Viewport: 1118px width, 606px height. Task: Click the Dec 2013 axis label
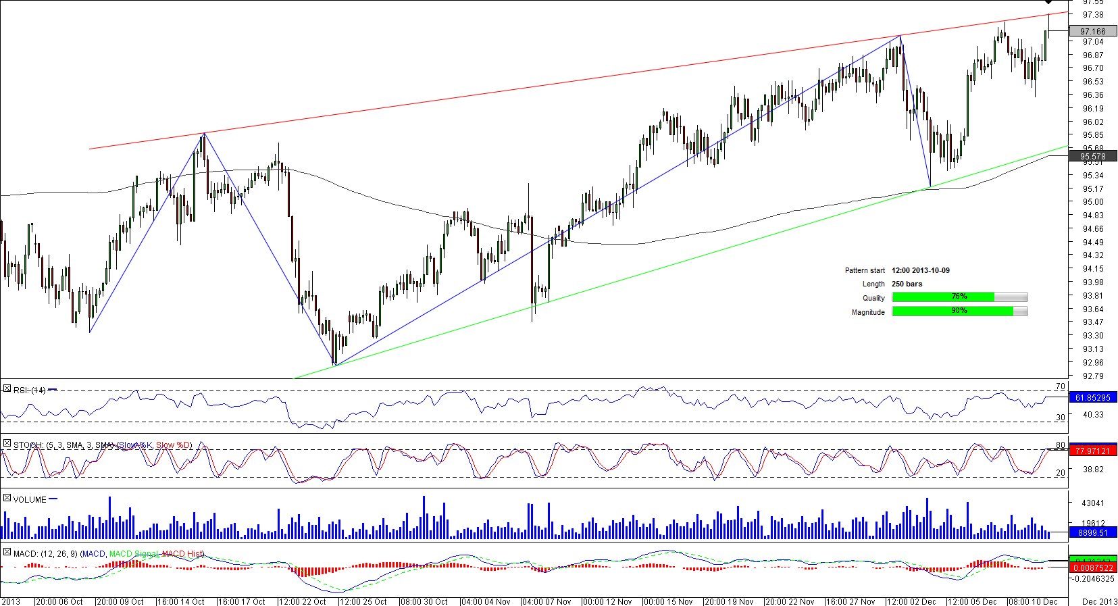[x=1100, y=601]
